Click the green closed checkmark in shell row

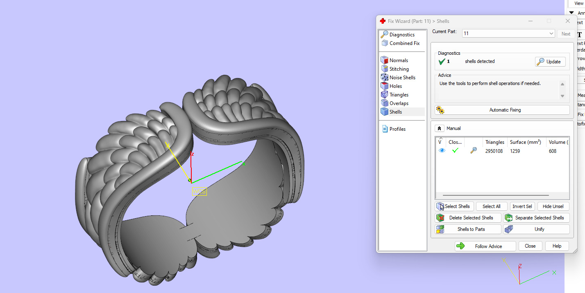pos(455,151)
